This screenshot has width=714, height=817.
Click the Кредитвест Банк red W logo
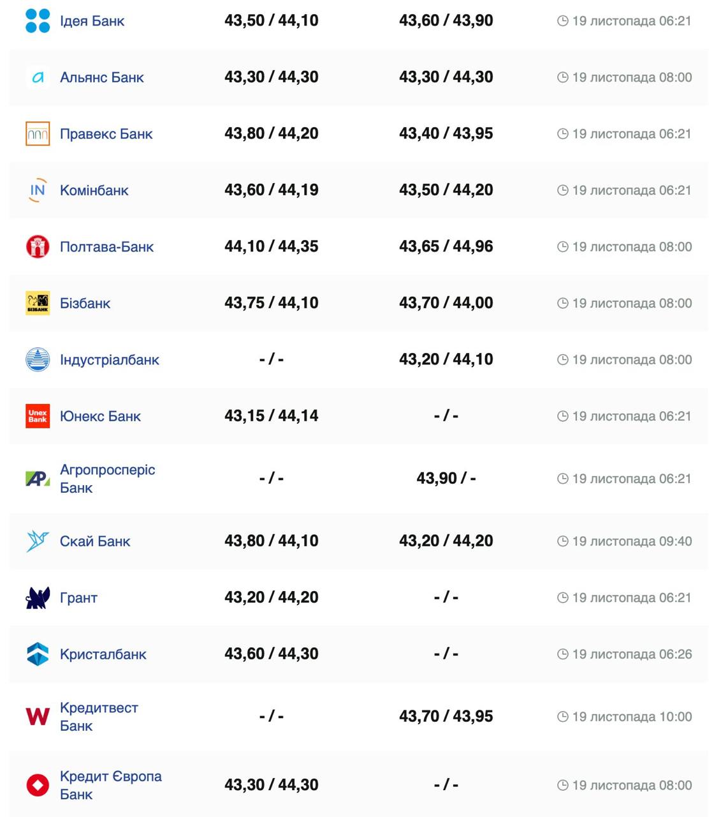tap(38, 717)
